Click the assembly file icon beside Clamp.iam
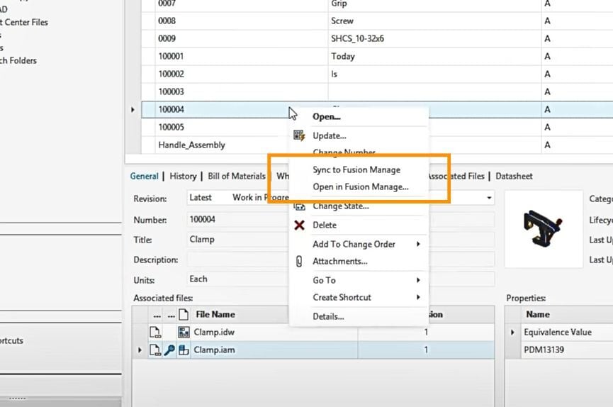This screenshot has height=407, width=613. [184, 350]
